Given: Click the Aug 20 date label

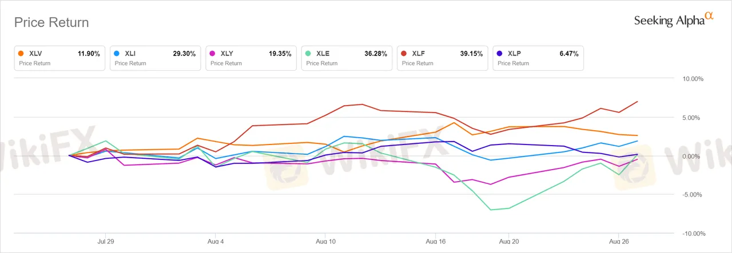Looking at the screenshot, I should coord(508,242).
